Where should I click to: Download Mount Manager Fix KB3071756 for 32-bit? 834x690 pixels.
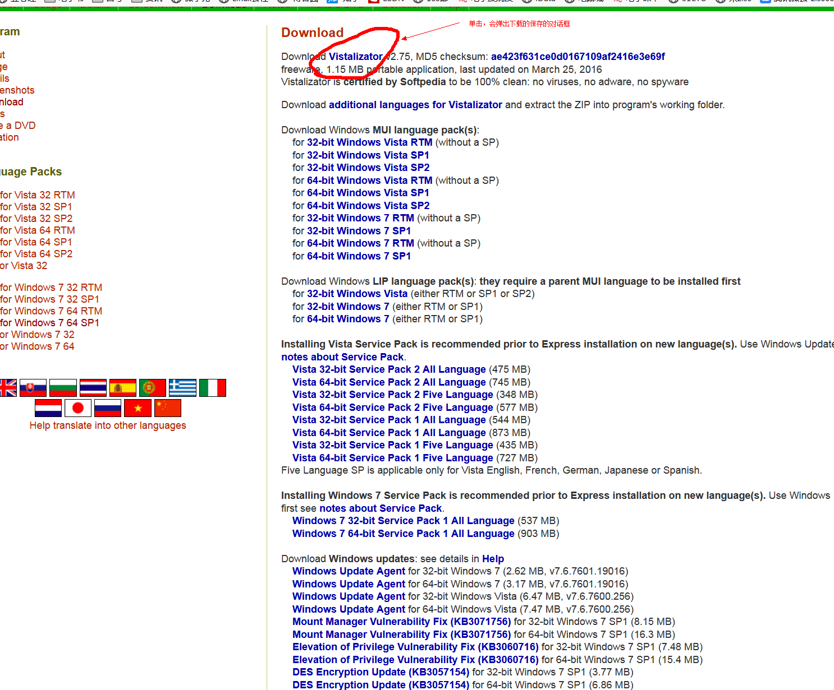(402, 622)
